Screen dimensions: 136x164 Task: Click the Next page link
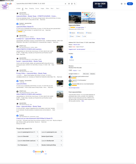coord(46,154)
